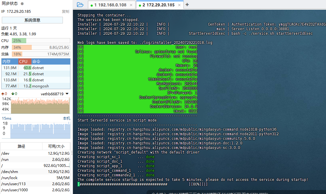Select the /dev/shm disk row
This screenshot has height=194, width=326.
[x=35, y=171]
